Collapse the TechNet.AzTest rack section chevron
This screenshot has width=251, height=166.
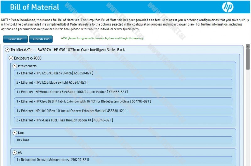coord(7,49)
